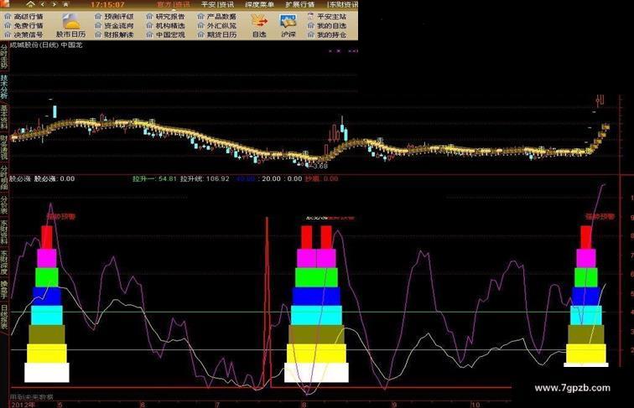Click house icon beside 决策信号
The width and height of the screenshot is (634, 408).
click(x=8, y=34)
